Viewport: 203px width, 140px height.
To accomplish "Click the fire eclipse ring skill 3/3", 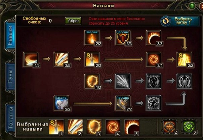I will [154, 38].
